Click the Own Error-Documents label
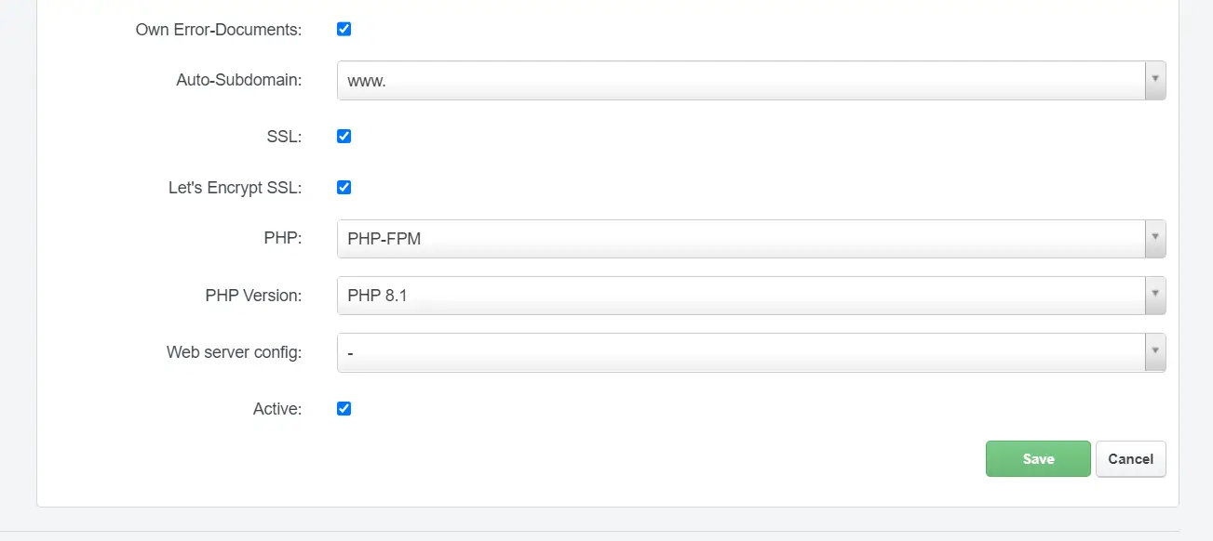The height and width of the screenshot is (541, 1213). point(218,29)
